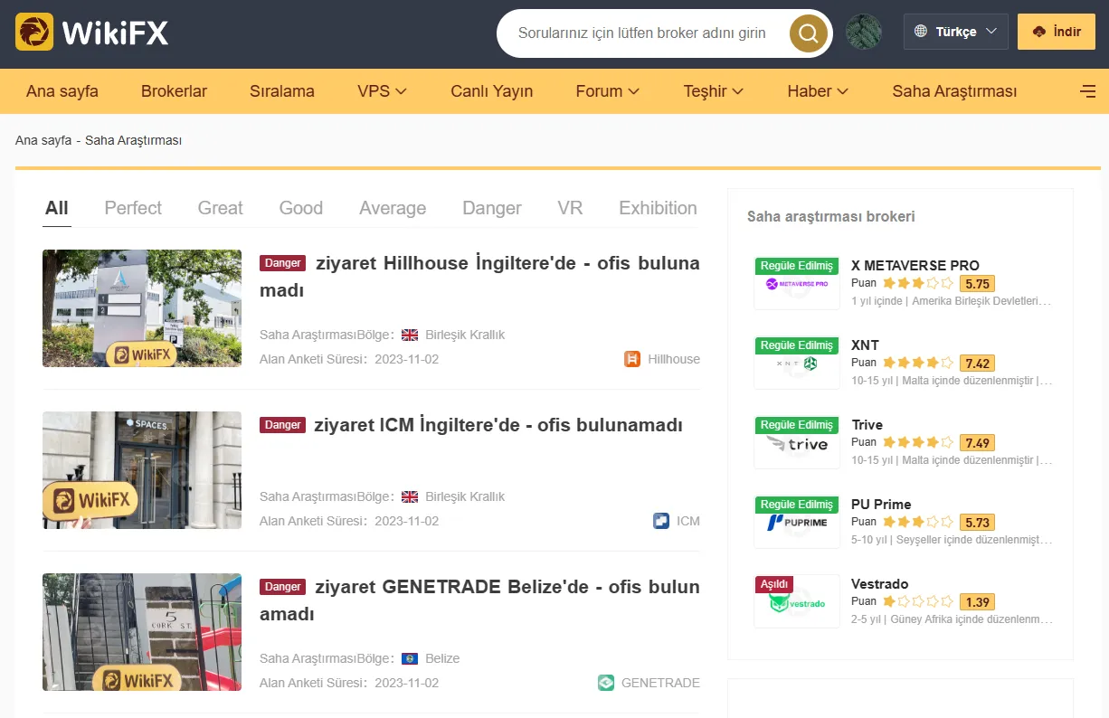
Task: Click the download cloud icon in İndir
Action: pyautogui.click(x=1039, y=32)
